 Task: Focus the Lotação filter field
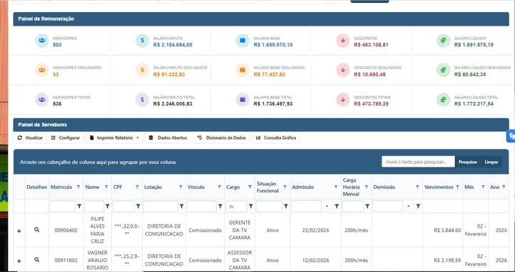click(x=160, y=206)
